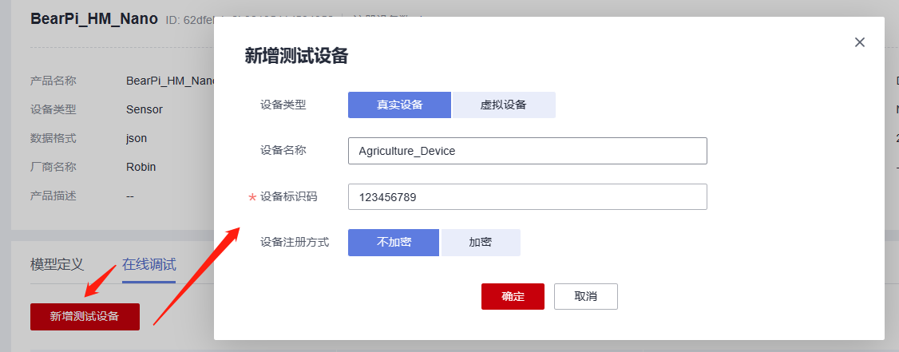Switch to the 在线调试 tab
Screen dimensions: 899x352
tap(149, 265)
